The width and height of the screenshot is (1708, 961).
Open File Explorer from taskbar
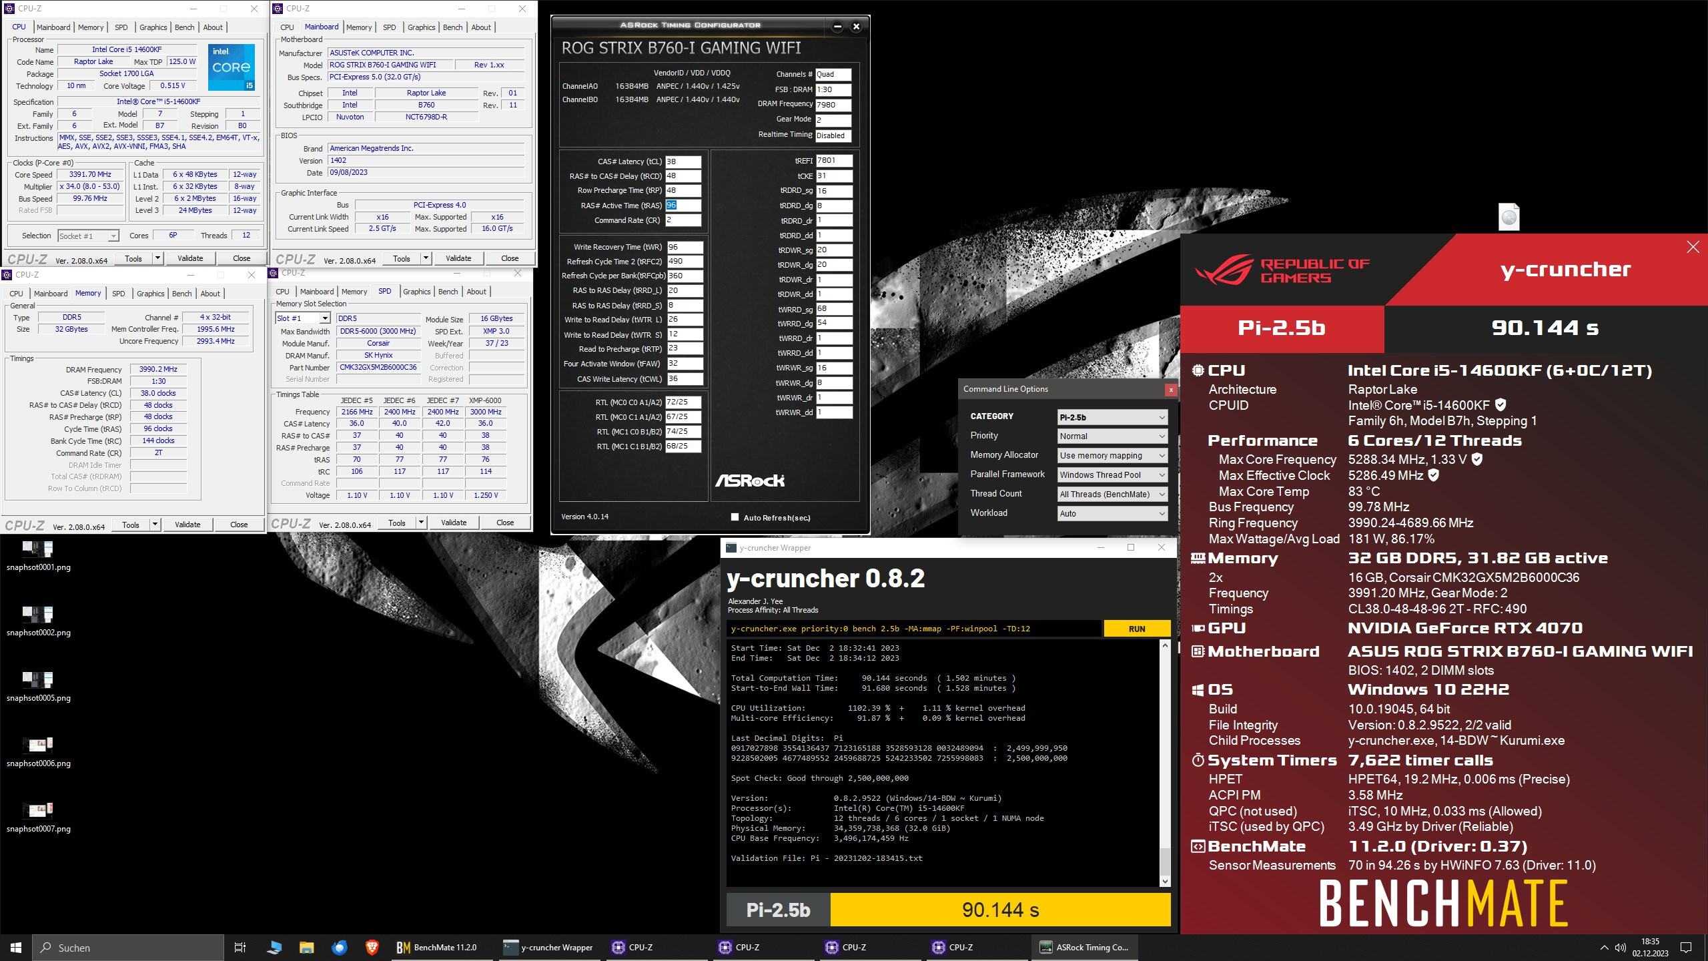(x=306, y=947)
